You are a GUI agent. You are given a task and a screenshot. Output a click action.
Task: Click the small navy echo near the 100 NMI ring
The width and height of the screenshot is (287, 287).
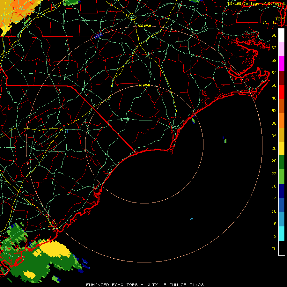98,35
